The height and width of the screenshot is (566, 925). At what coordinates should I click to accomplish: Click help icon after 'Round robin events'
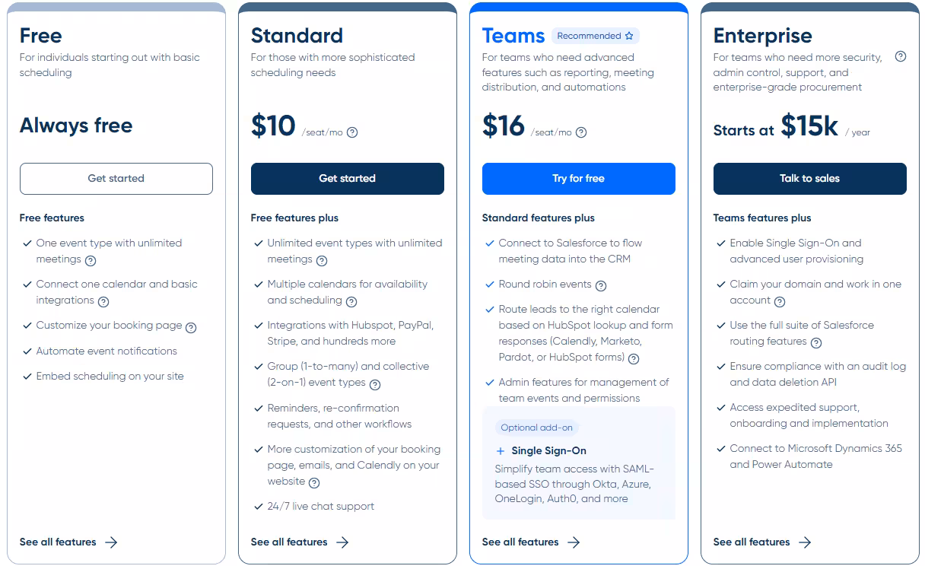click(601, 286)
